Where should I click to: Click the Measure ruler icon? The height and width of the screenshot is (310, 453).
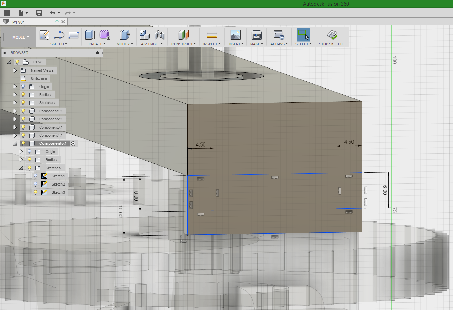coord(212,35)
